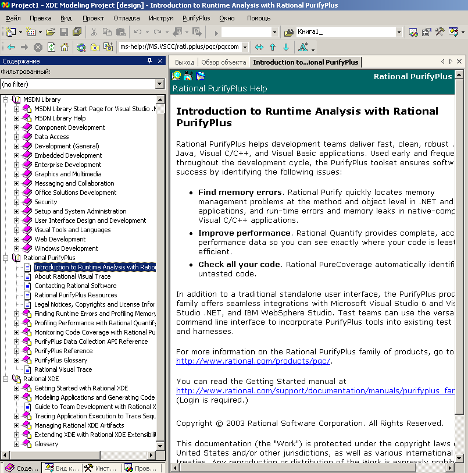Switch to the Вид к... bottom panel tab
This screenshot has height=473, width=468.
(62, 468)
